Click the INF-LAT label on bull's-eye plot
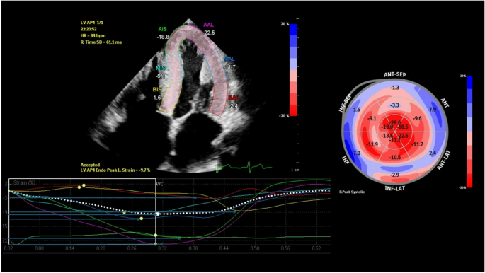The image size is (485, 273). (x=394, y=188)
